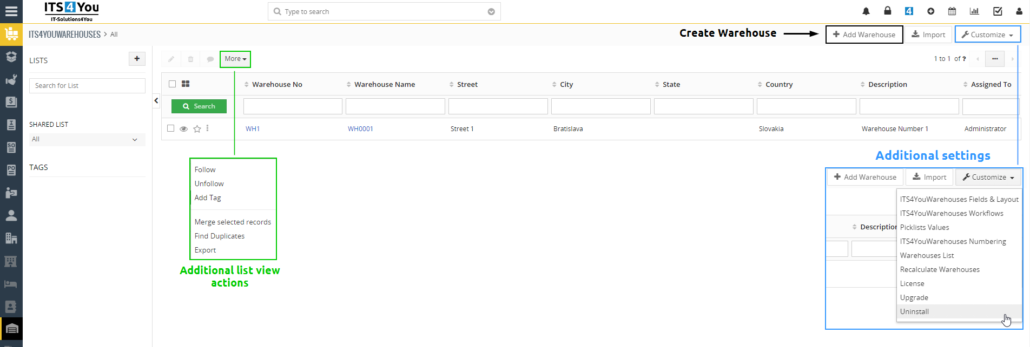Viewport: 1030px width, 347px height.
Task: Select Find Duplicates in More menu
Action: coord(220,236)
